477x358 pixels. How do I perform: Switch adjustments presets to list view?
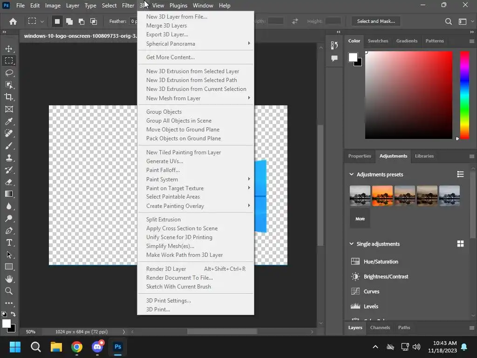pyautogui.click(x=460, y=174)
